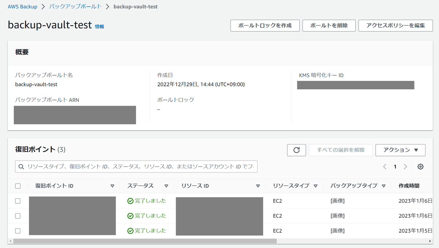Open バックアップボールト breadcrumb link

click(76, 7)
